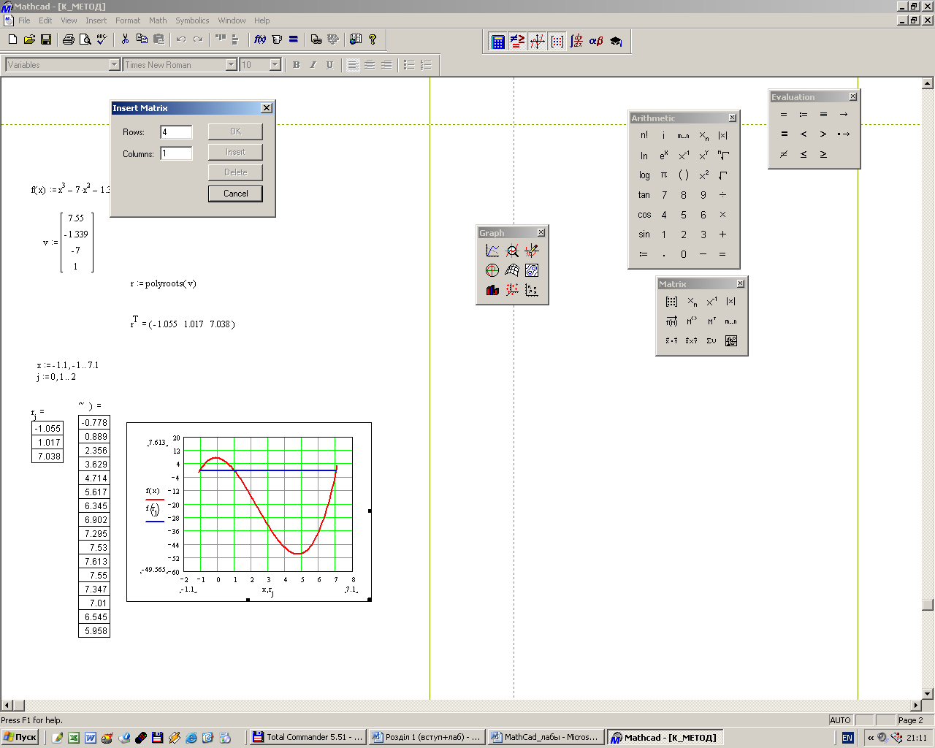Image resolution: width=935 pixels, height=748 pixels.
Task: Open the font size 10 dropdown
Action: pyautogui.click(x=275, y=65)
